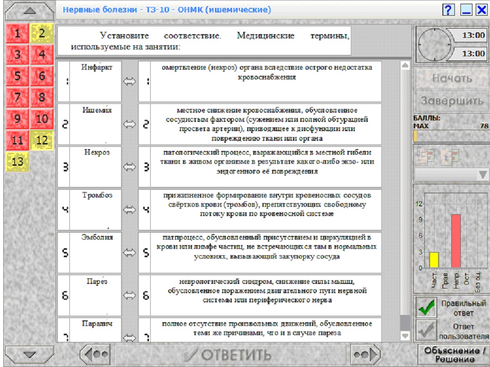
Task: Open the help question mark icon
Action: click(x=448, y=10)
